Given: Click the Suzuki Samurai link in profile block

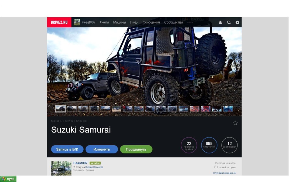Looking at the screenshot, I should click(94, 167).
